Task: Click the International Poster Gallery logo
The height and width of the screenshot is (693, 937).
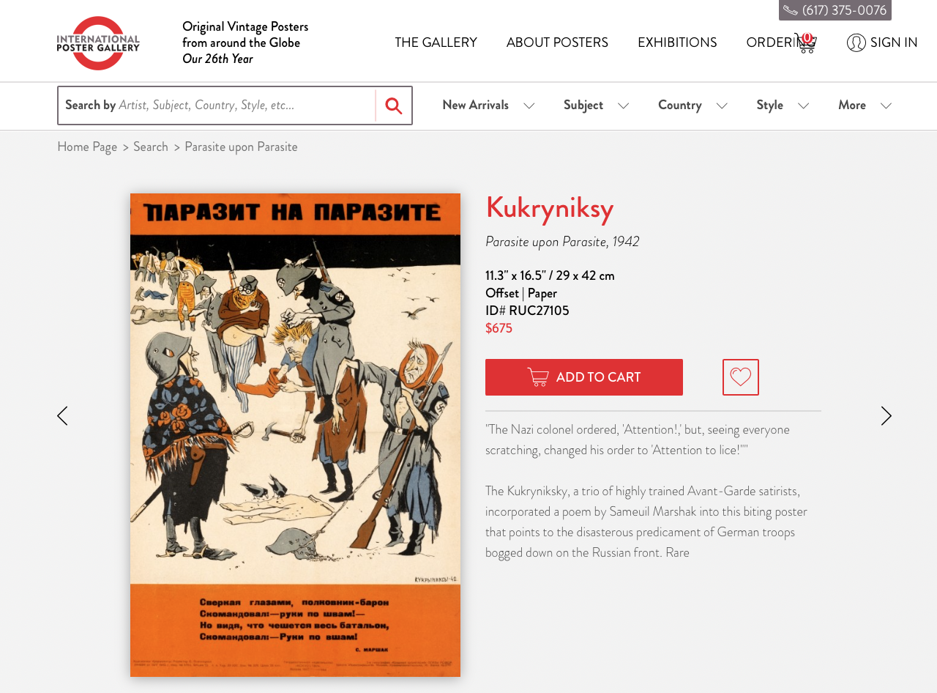Action: [x=98, y=43]
